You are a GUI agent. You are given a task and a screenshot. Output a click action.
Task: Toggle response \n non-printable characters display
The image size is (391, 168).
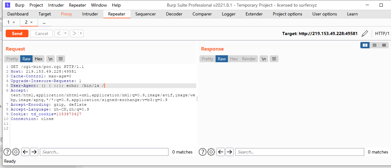point(264,59)
